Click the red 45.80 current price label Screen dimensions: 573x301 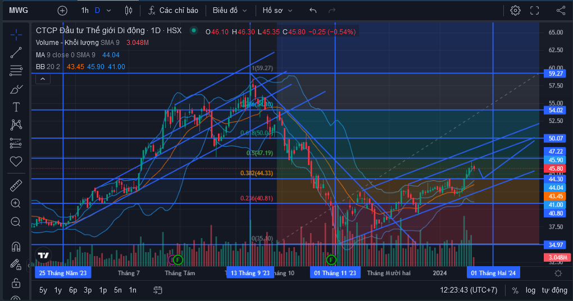556,168
